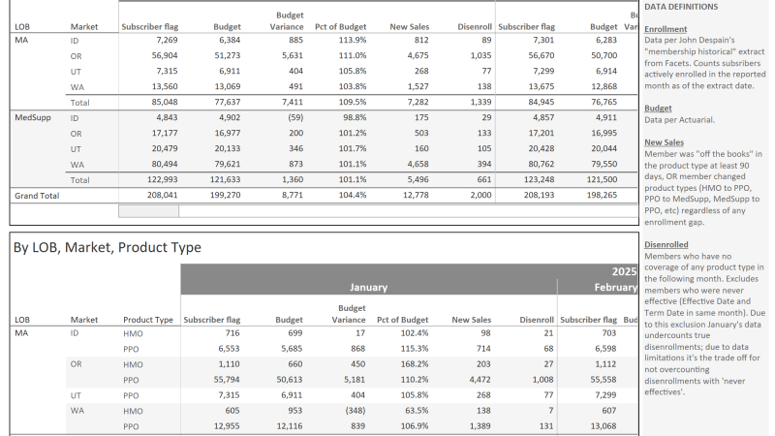Select the 2025 year header
The image size is (775, 436).
(x=623, y=271)
